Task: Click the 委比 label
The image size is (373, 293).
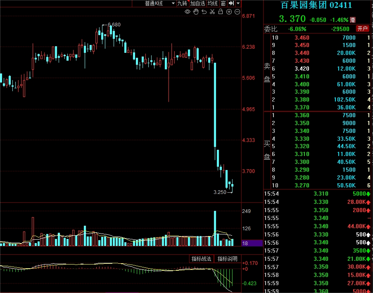Action: point(271,29)
